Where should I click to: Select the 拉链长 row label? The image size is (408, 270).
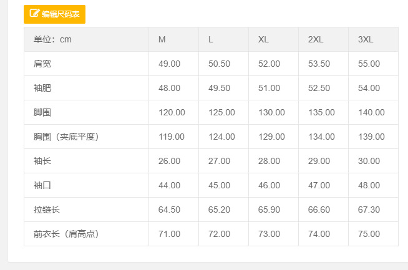47,210
